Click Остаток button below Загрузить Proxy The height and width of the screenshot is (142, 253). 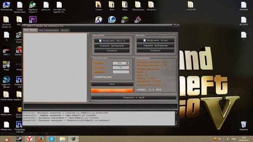[155, 50]
